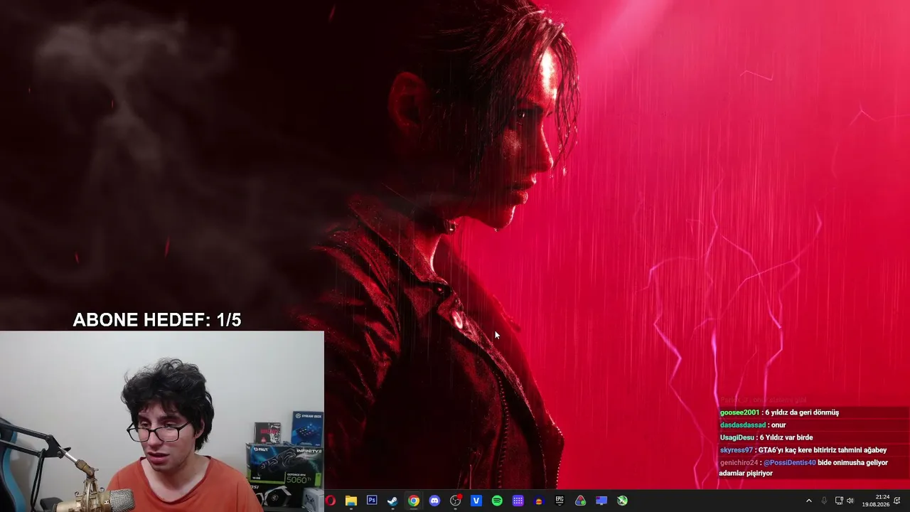910x512 pixels.
Task: Open the notification center bell icon
Action: point(897,501)
